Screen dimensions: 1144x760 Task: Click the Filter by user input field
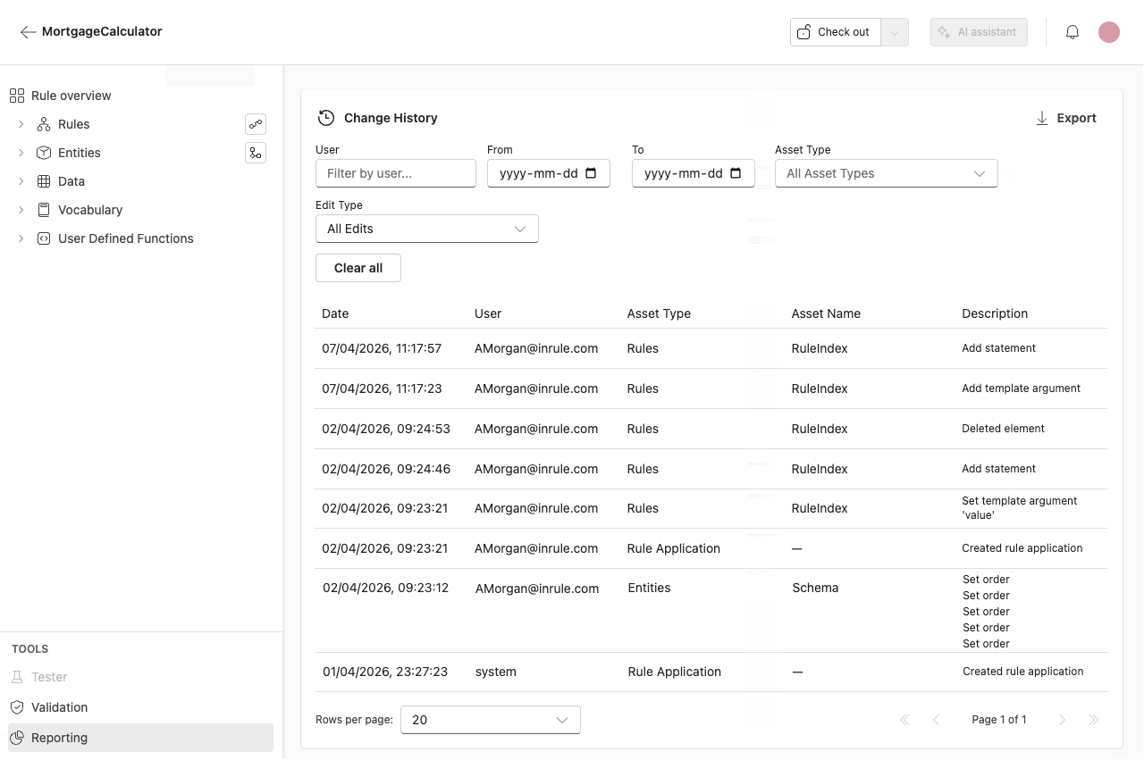point(396,173)
